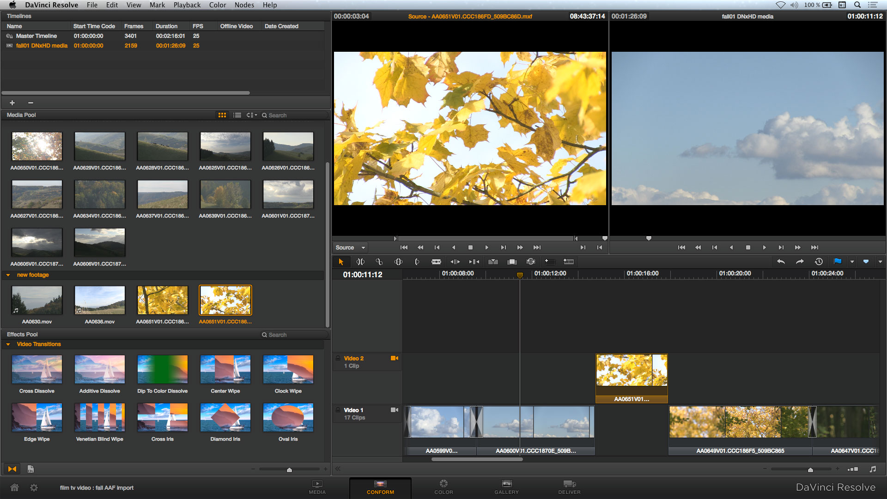Select the roll edit tool

tap(379, 262)
